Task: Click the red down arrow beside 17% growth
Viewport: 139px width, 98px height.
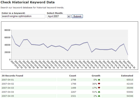Action: point(99,88)
